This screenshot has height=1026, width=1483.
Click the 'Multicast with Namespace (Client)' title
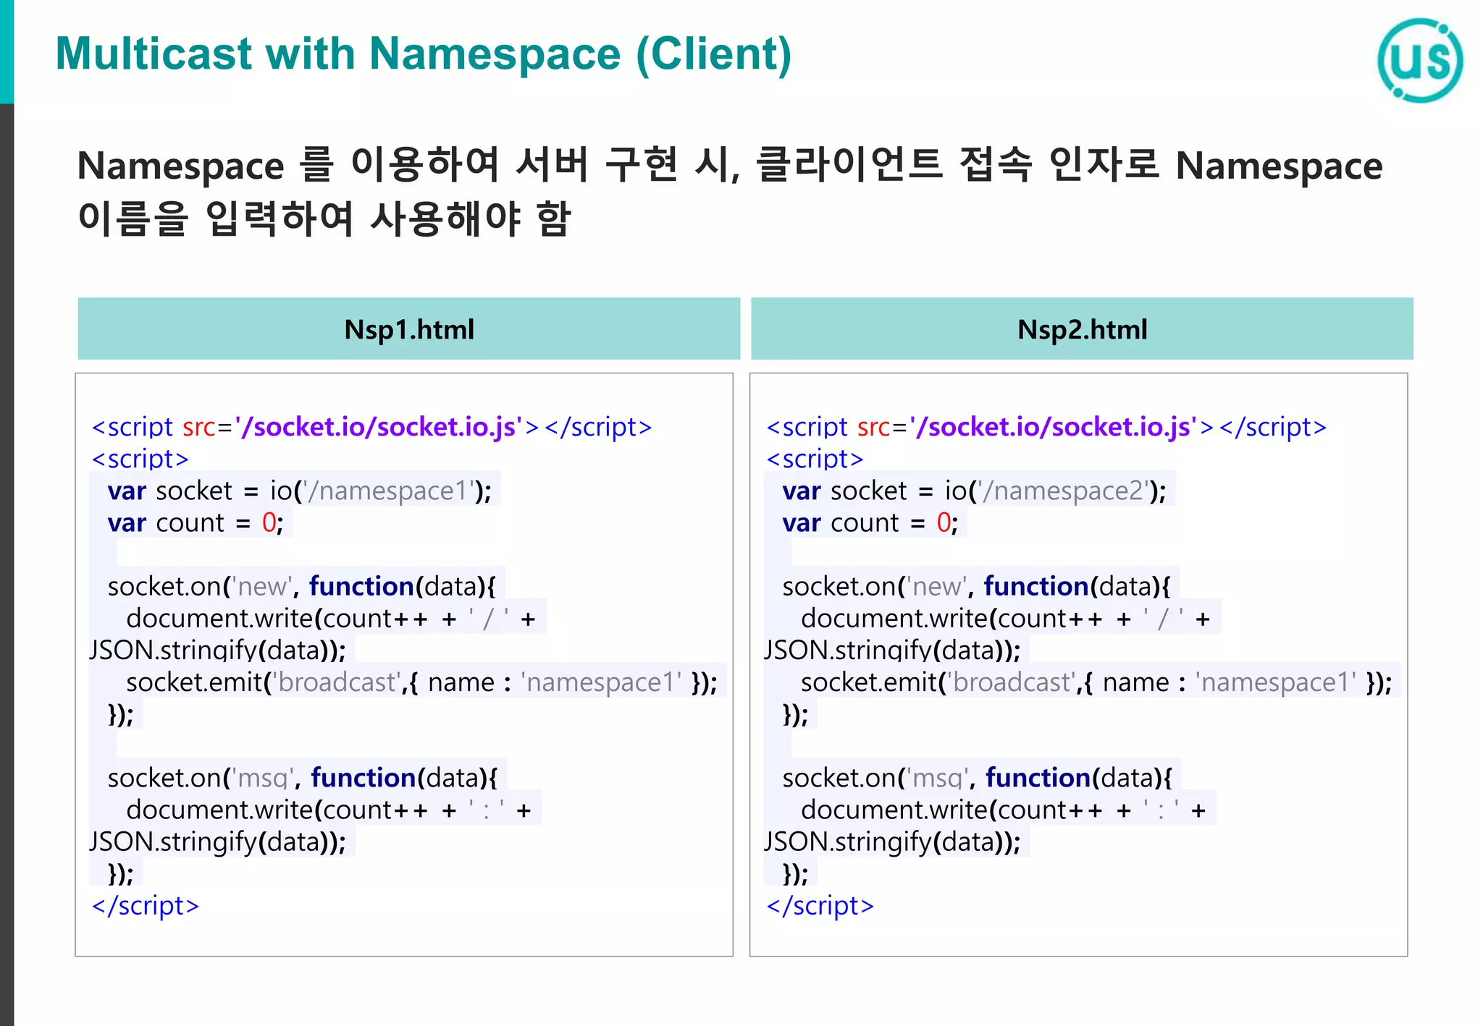pos(424,54)
